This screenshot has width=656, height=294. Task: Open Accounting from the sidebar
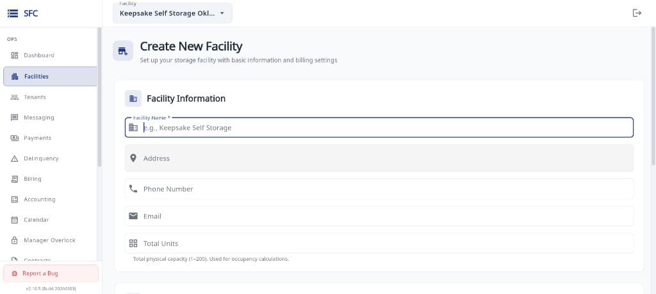50,199
